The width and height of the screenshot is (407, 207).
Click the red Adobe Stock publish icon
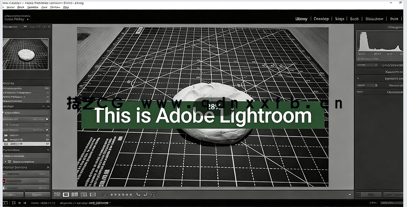tap(4, 181)
